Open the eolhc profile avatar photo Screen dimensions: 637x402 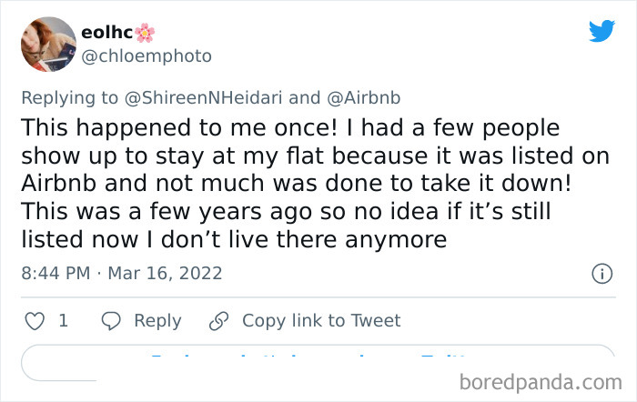click(x=49, y=44)
